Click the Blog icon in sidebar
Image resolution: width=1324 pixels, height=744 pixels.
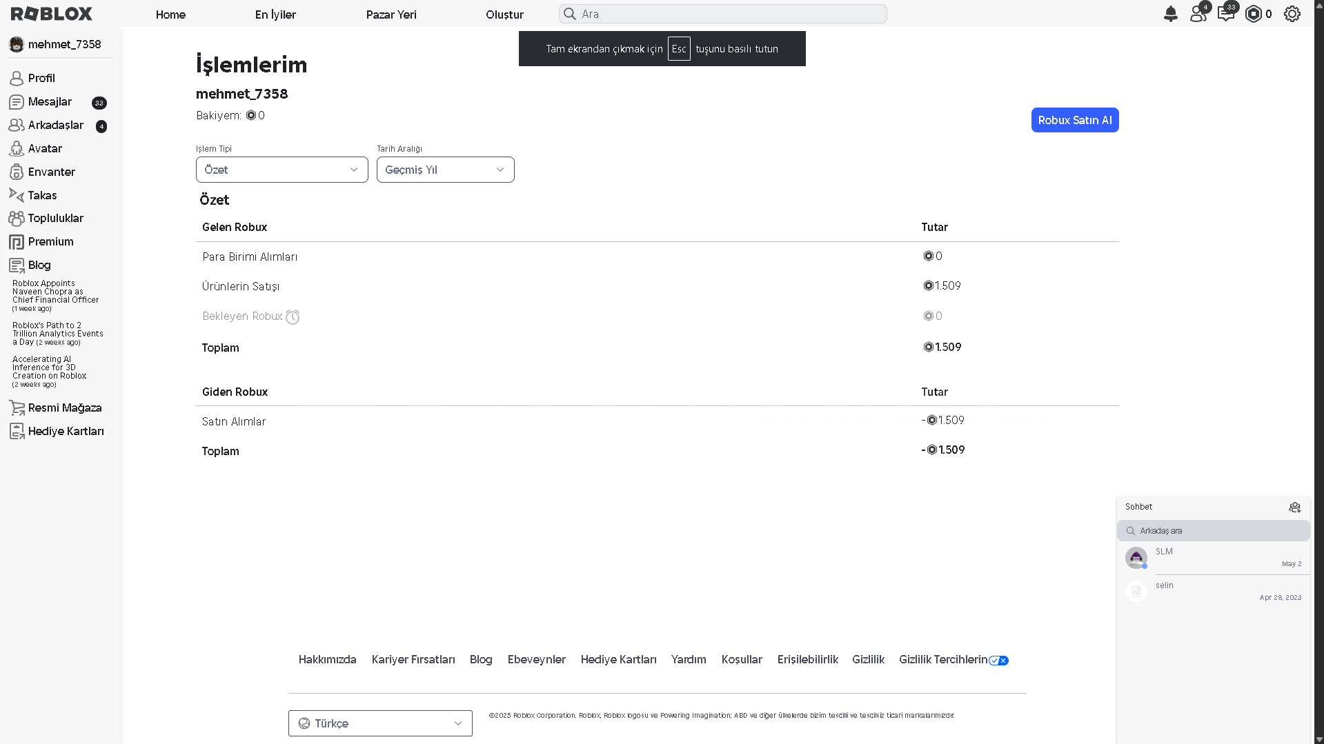pos(17,265)
